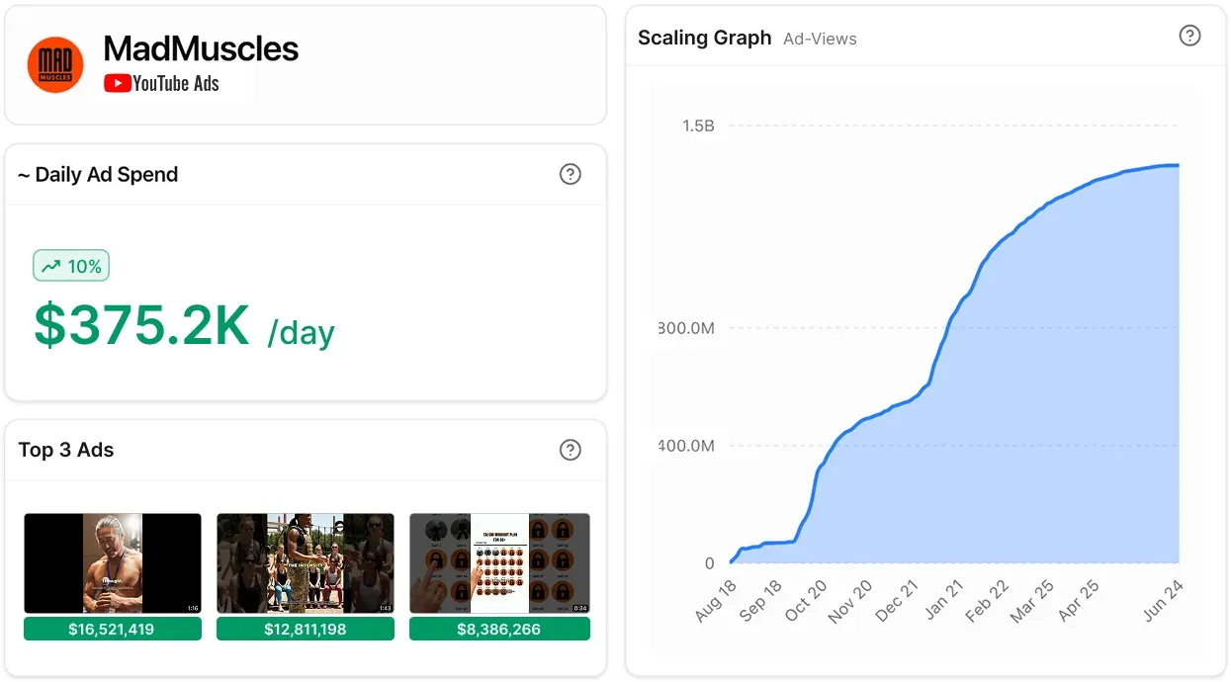The width and height of the screenshot is (1231, 682).
Task: Click the $16,521,419 spend label
Action: [113, 629]
